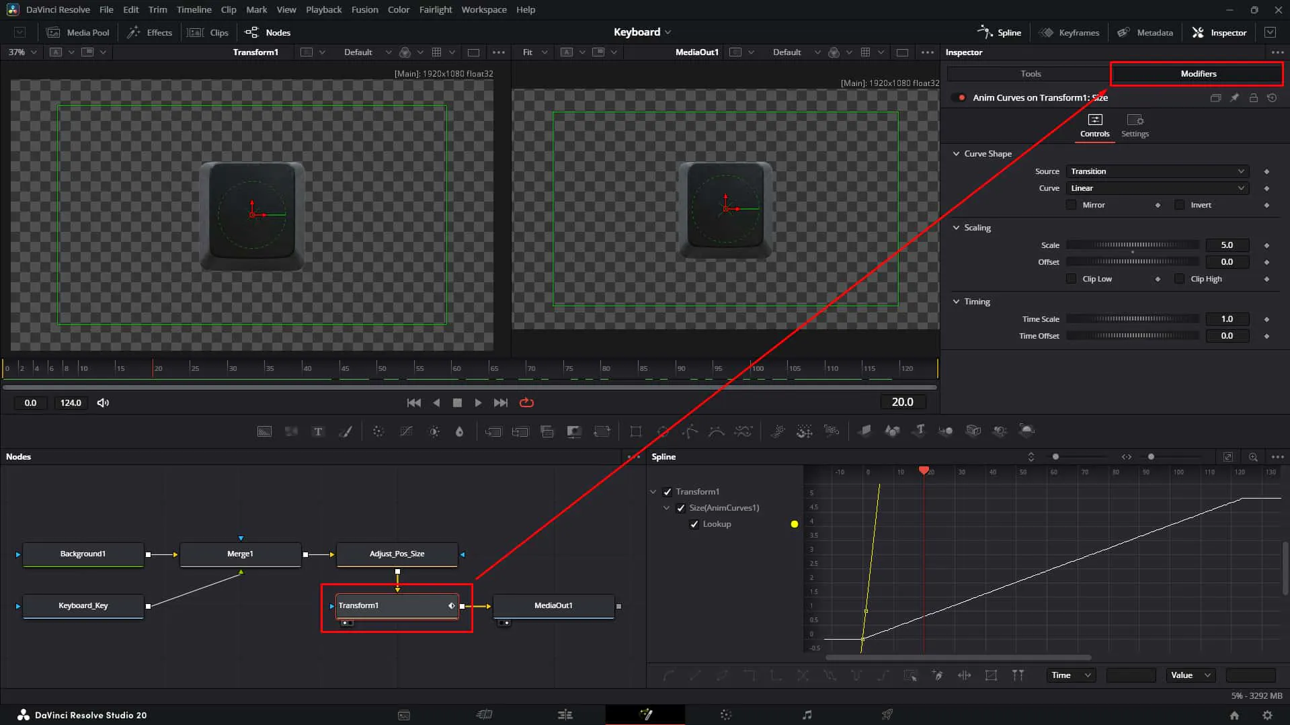
Task: Toggle the Inspector panel button
Action: click(x=1219, y=32)
